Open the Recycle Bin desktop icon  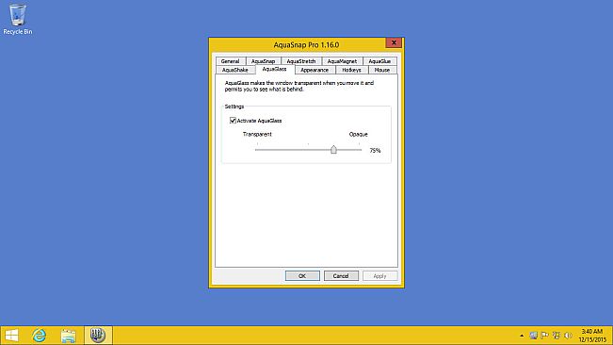pyautogui.click(x=18, y=20)
